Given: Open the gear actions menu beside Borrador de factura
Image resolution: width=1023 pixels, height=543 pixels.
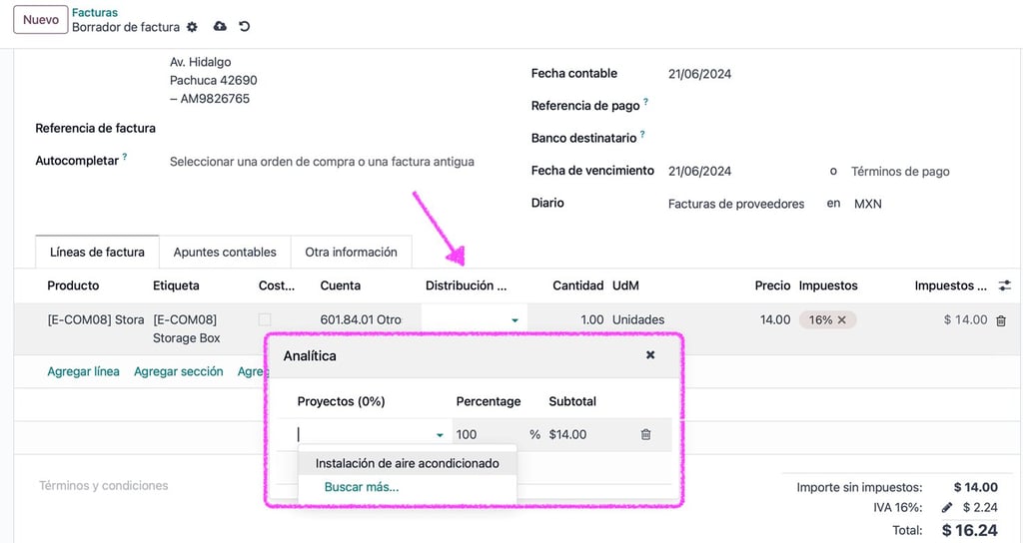Looking at the screenshot, I should 192,27.
